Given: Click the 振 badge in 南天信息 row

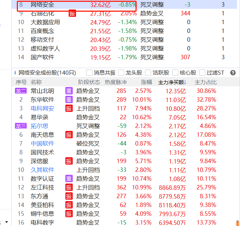Looking at the screenshot, I should [69, 135].
